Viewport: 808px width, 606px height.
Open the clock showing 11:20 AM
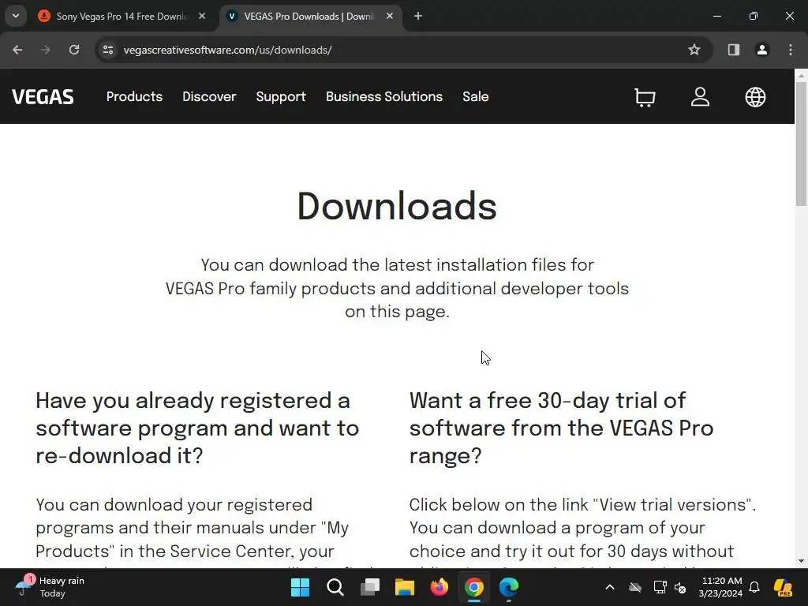(x=721, y=587)
